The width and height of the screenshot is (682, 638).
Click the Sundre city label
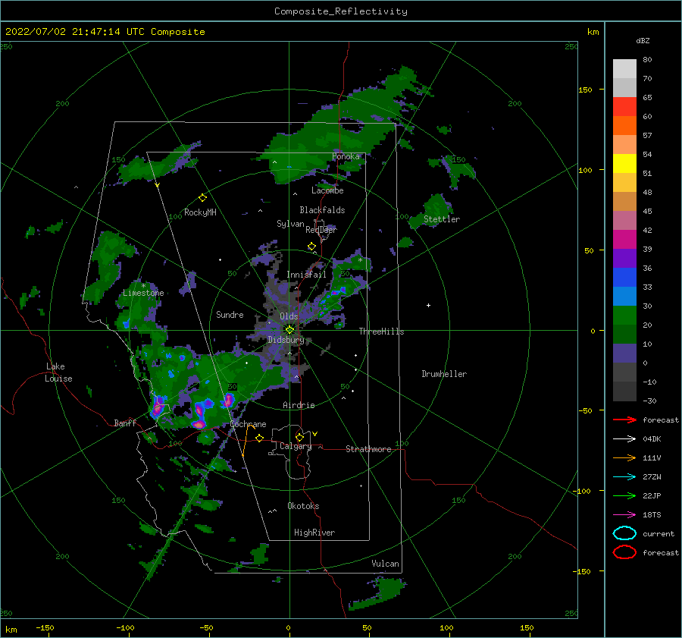pyautogui.click(x=230, y=314)
